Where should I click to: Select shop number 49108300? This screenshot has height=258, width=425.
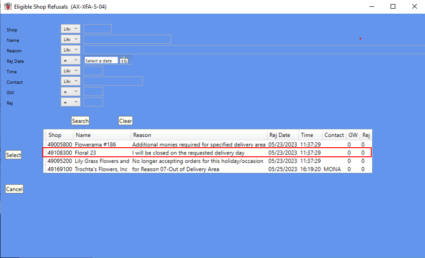60,153
